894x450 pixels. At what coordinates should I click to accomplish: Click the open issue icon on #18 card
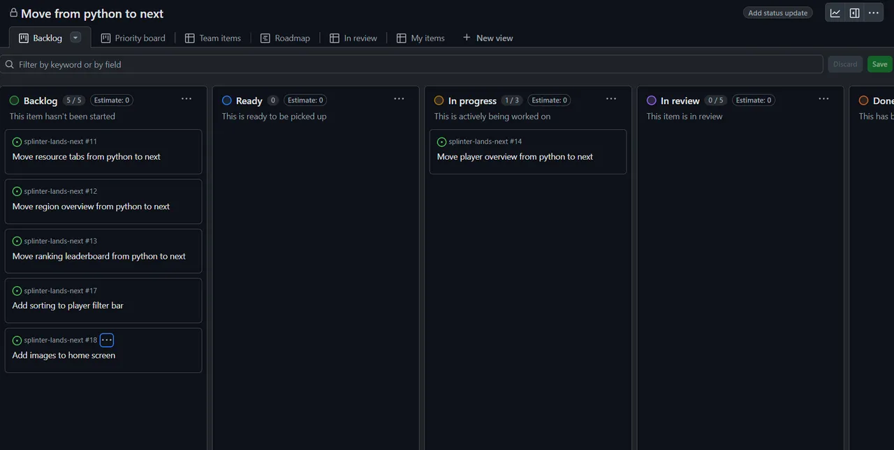click(17, 340)
